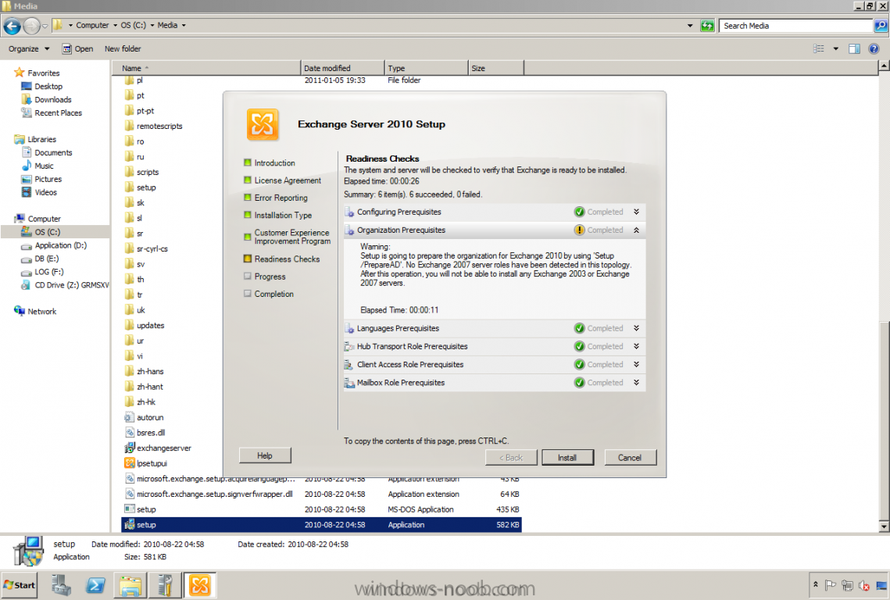The height and width of the screenshot is (600, 890).
Task: Expand Hub Transport Role Prerequisites details
Action: pos(636,346)
